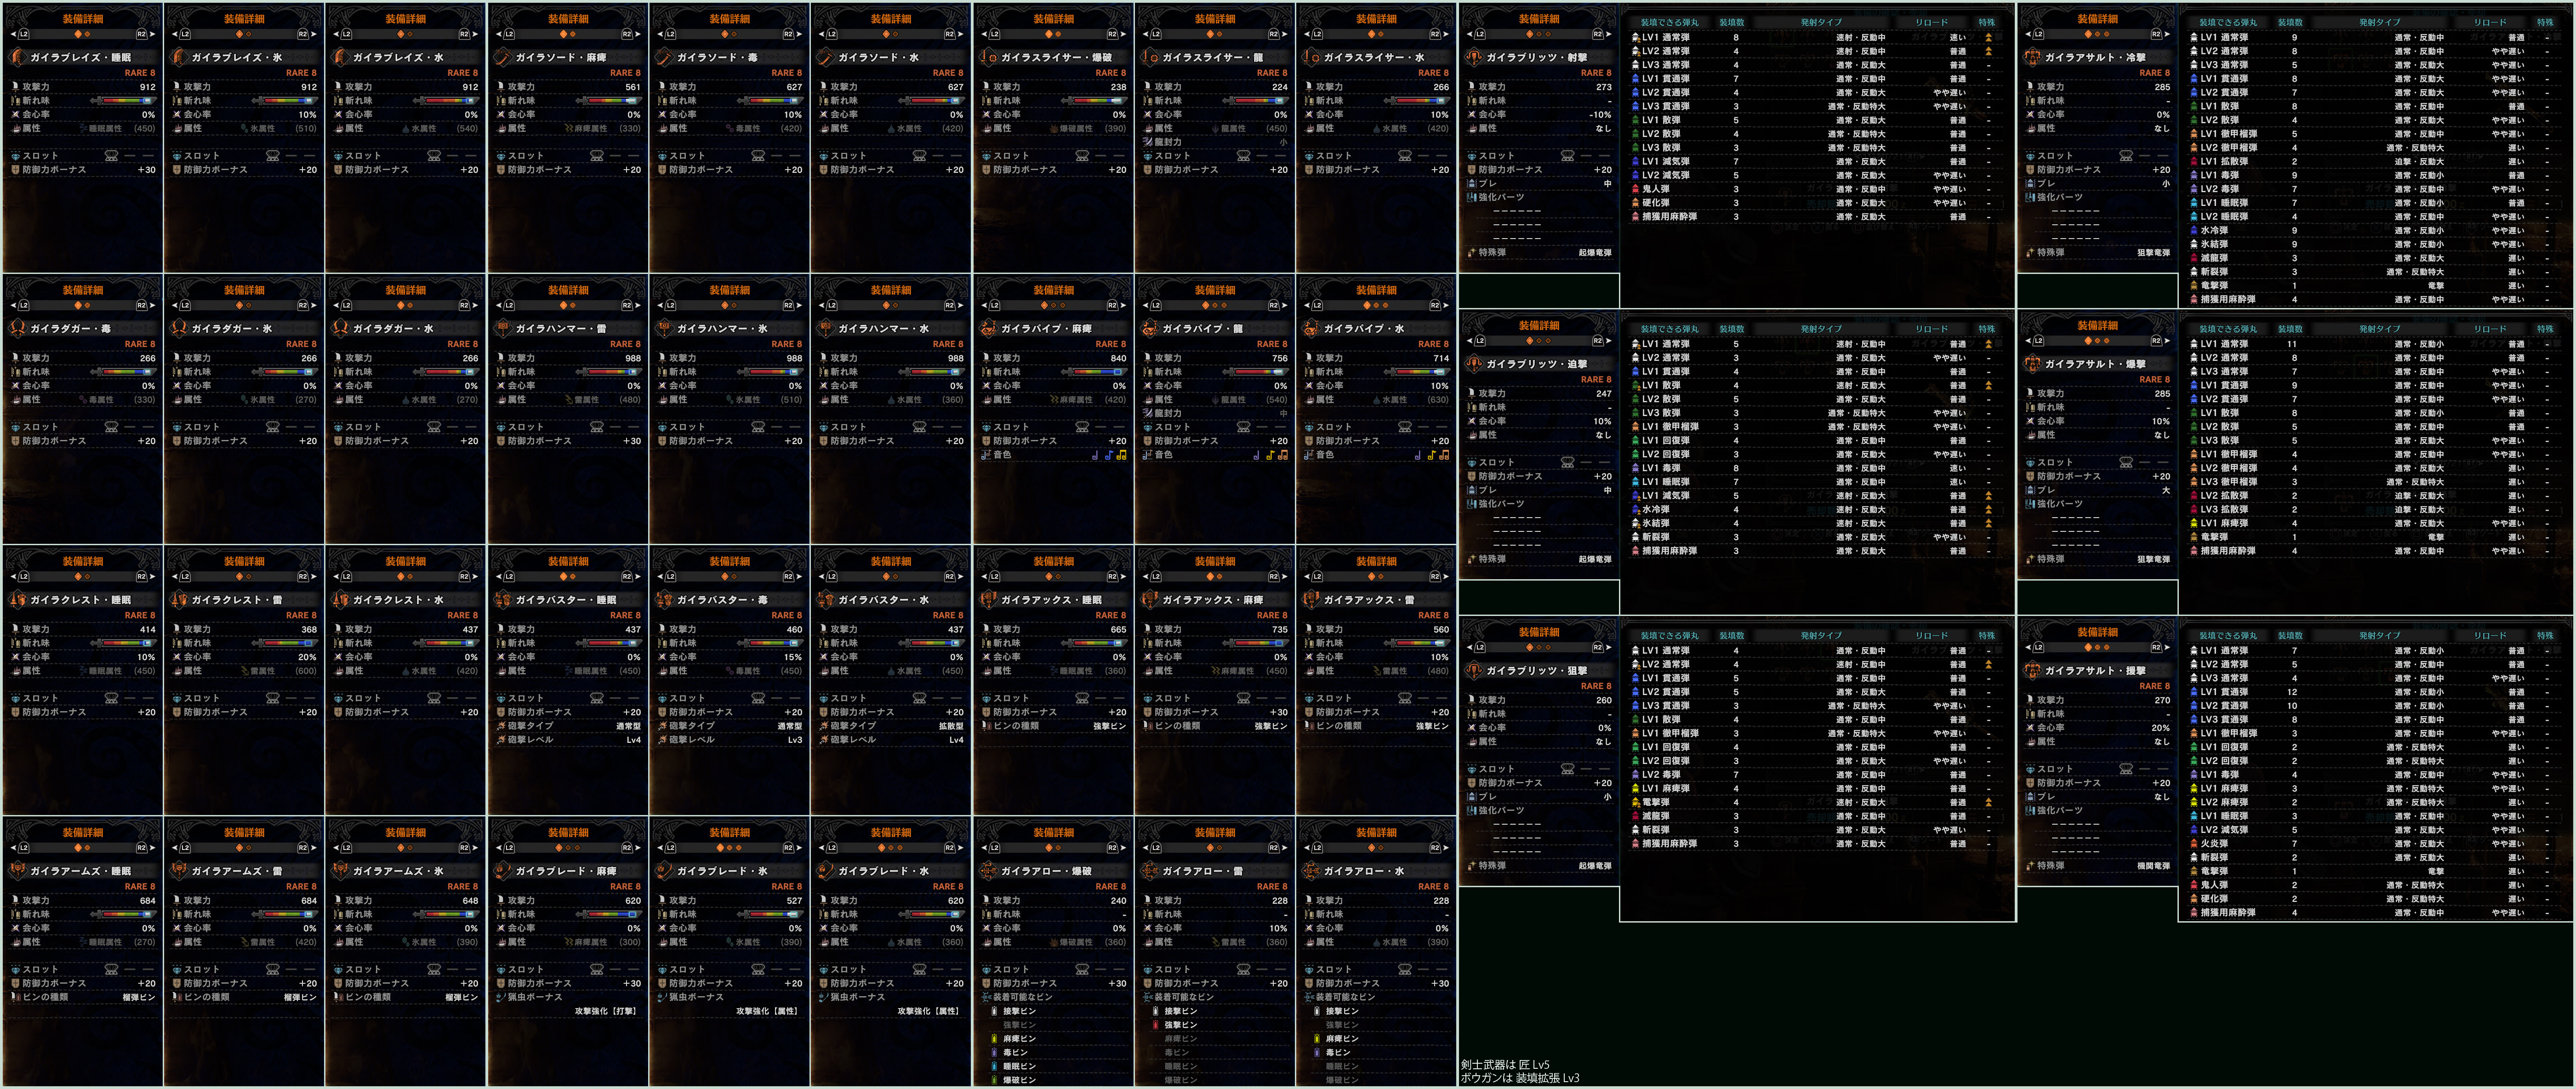Select the 竜撃弾 row in ガイラアサルト・冷撃 table
Image resolution: width=2576 pixels, height=1089 pixels.
tap(2375, 286)
